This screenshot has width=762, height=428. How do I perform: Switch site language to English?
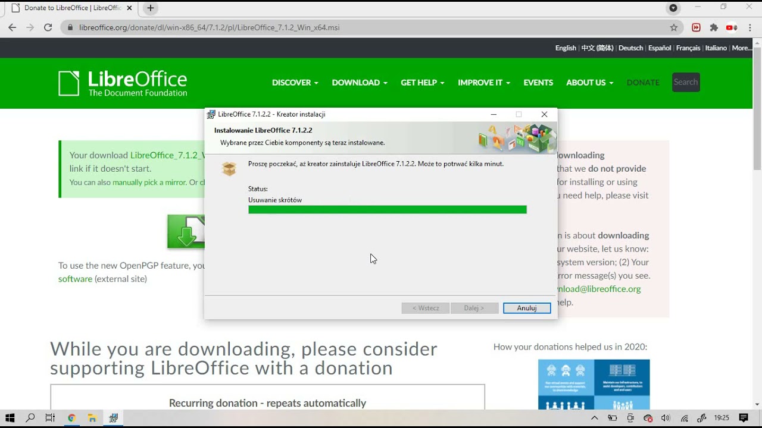pos(566,48)
